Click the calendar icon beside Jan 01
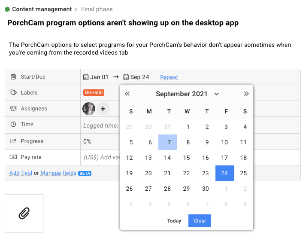The image size is (306, 235). tap(86, 77)
